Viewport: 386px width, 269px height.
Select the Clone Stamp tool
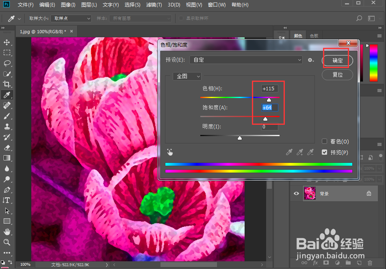tap(7, 126)
